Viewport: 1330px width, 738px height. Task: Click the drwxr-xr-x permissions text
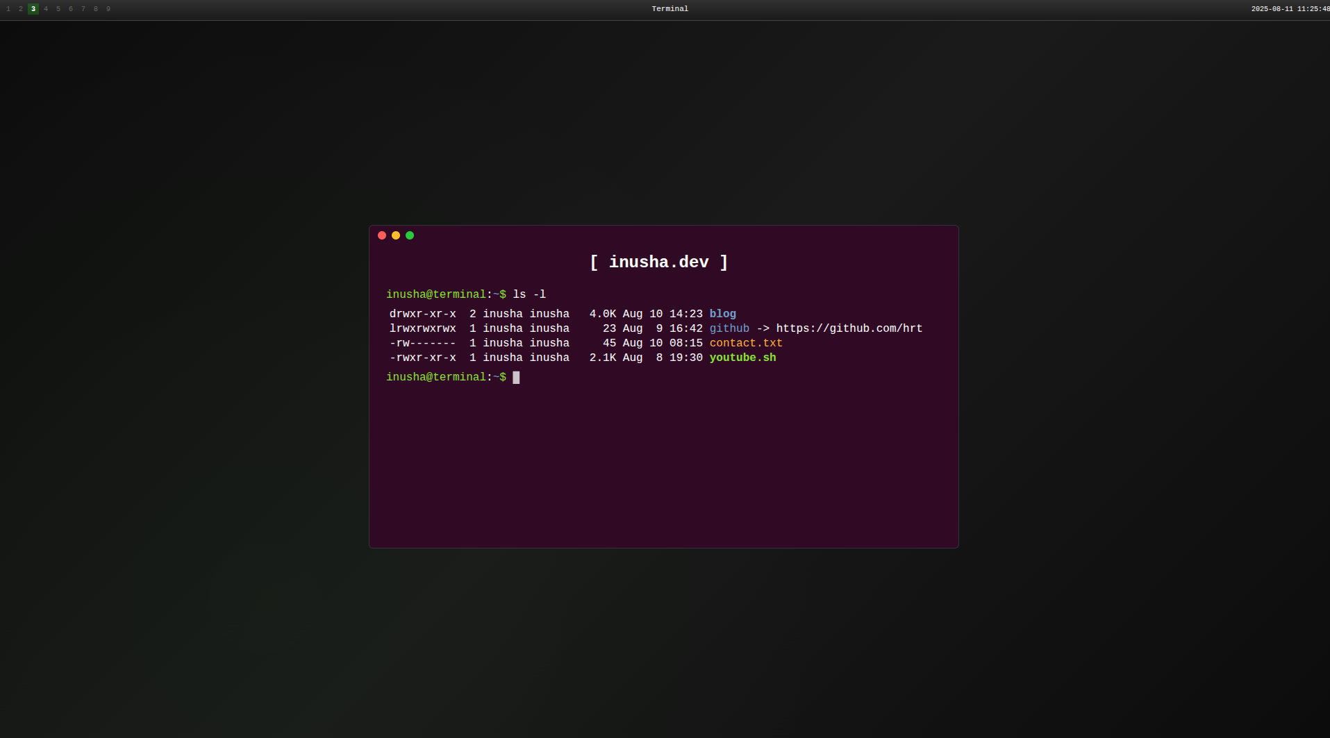422,314
